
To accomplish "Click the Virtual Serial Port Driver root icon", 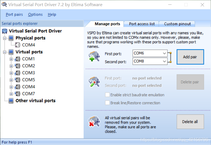I will (x=4, y=31).
